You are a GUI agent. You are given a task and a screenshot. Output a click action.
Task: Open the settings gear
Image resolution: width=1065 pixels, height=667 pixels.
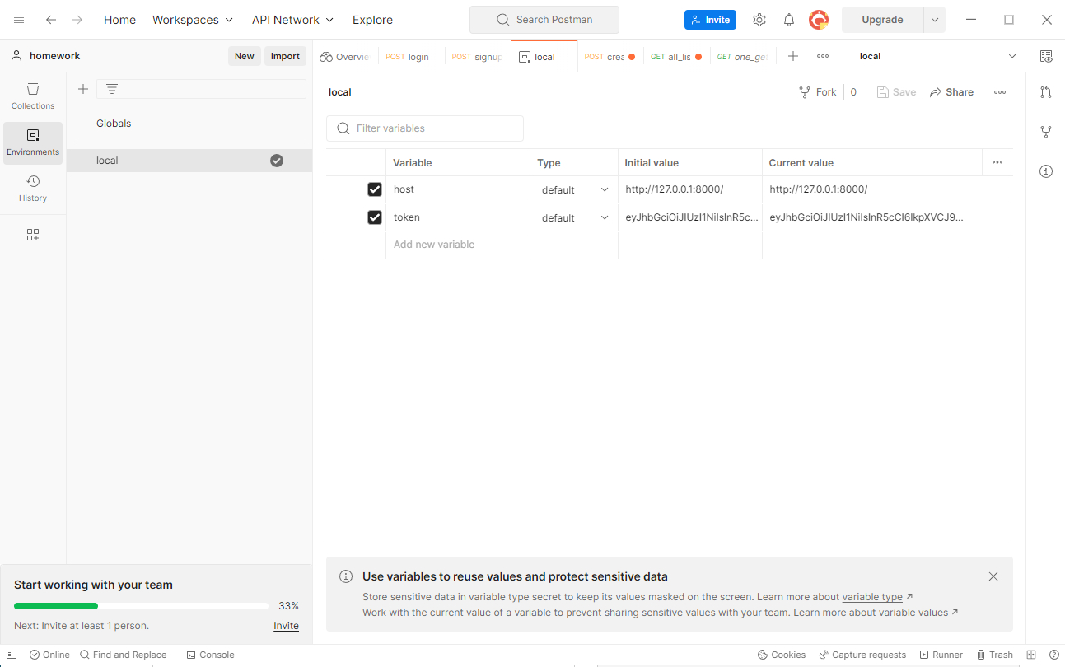[759, 20]
